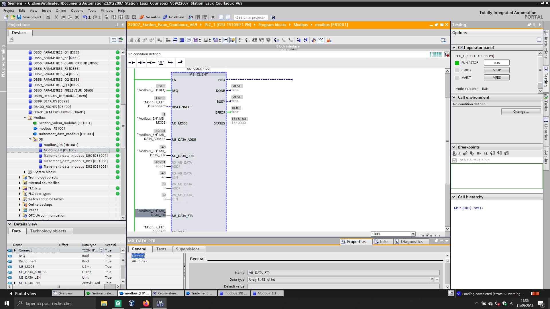
Task: Collapse the Modbus folder in project tree
Action: click(x=25, y=118)
